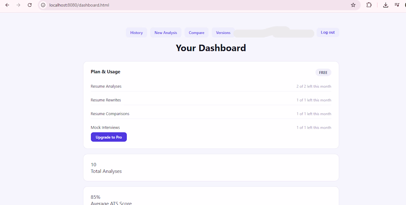The height and width of the screenshot is (205, 406).
Task: Open the History nav item
Action: pyautogui.click(x=137, y=32)
